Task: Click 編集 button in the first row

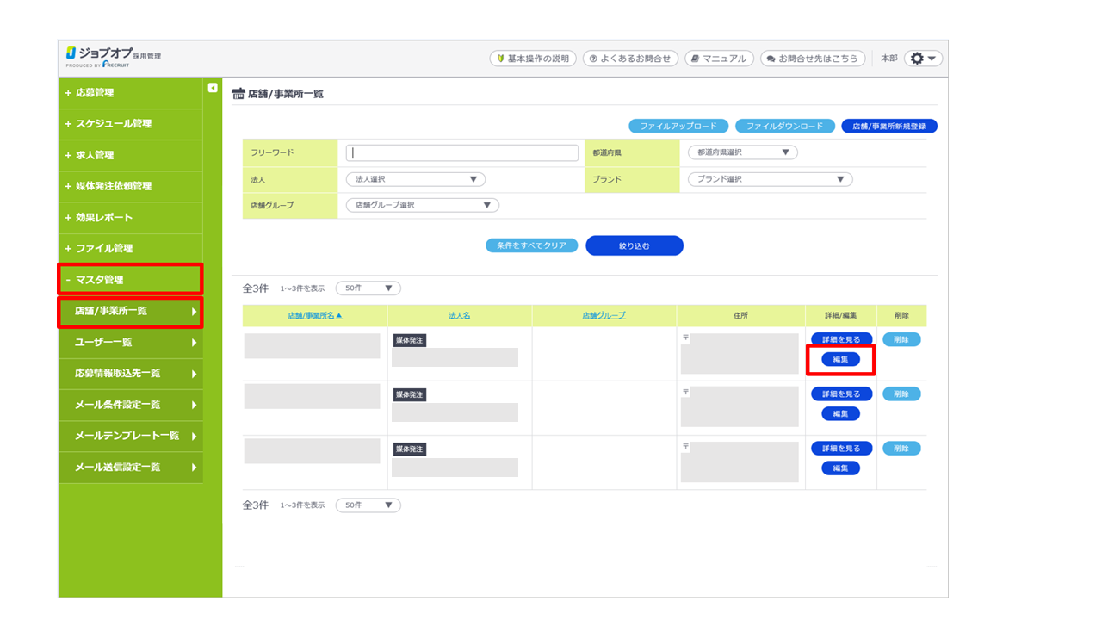Action: (840, 359)
